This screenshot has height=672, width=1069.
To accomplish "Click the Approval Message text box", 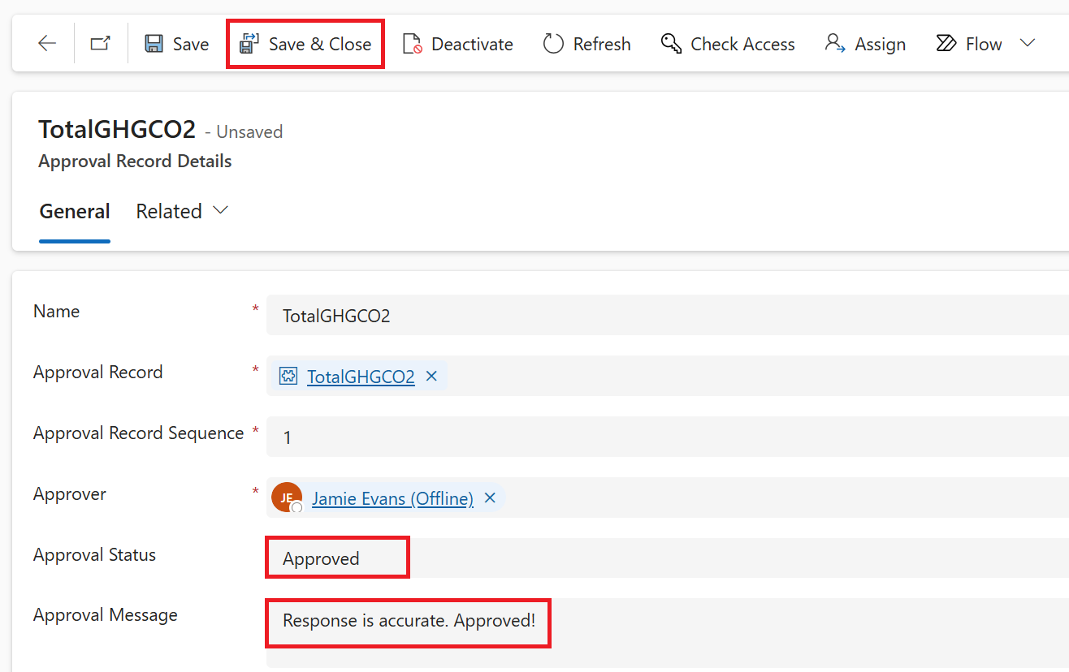I will pyautogui.click(x=667, y=633).
